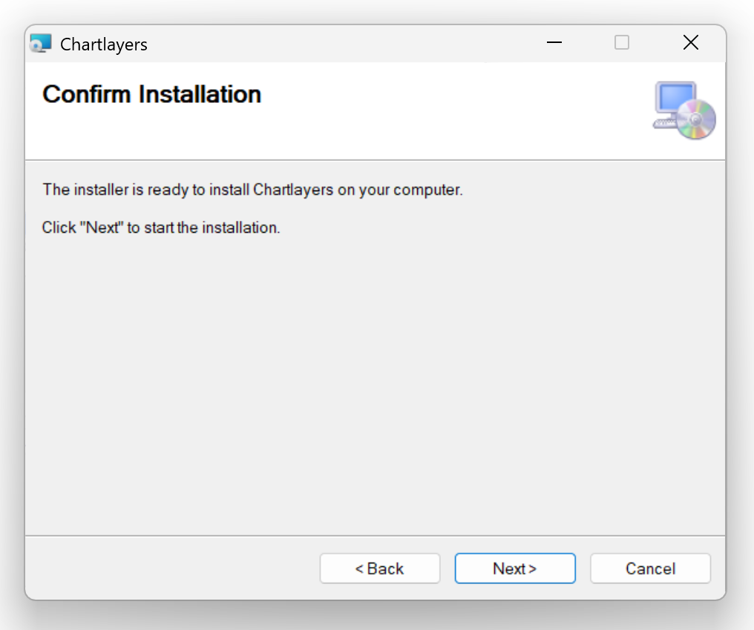Minimize the Chartlayers installer window
Viewport: 754px width, 630px height.
click(x=554, y=43)
